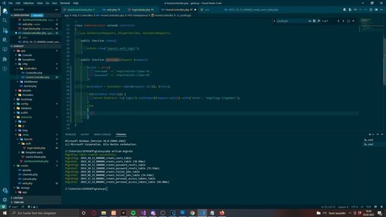Open the Run and Debug view

[x=5, y=40]
